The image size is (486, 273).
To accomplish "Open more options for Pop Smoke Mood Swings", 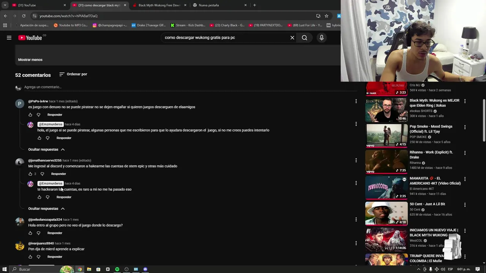I will click(465, 127).
